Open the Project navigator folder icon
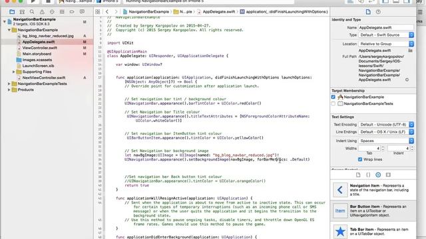This screenshot has height=239, width=426. click(12, 12)
